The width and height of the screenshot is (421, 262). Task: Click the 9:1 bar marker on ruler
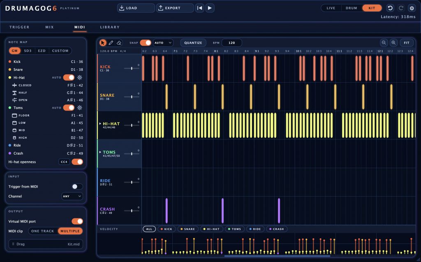pyautogui.click(x=257, y=51)
